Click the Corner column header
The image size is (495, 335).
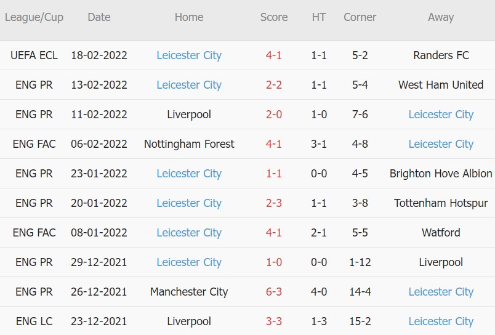360,17
